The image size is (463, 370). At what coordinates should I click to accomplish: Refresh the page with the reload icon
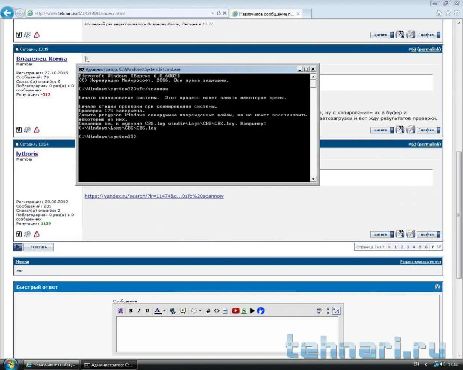tap(218, 13)
